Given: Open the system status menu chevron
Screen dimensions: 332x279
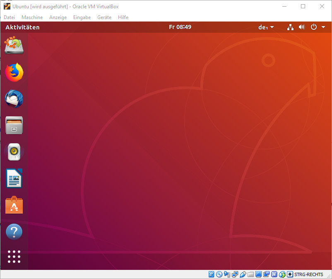Looking at the screenshot, I should 323,27.
